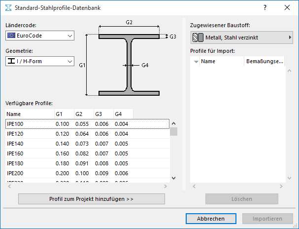Click the Importieren button

267,219
